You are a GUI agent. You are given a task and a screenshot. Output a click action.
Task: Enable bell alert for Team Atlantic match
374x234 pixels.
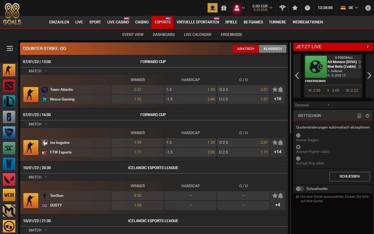click(280, 90)
